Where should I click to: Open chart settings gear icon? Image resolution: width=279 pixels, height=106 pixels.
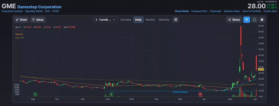(262, 20)
